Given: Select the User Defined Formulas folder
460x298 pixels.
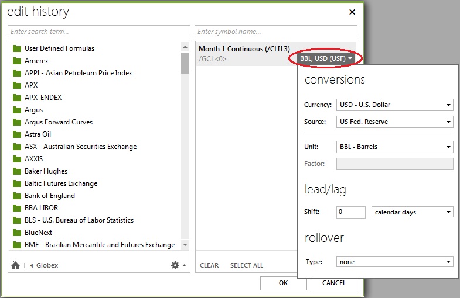Looking at the screenshot, I should click(59, 48).
